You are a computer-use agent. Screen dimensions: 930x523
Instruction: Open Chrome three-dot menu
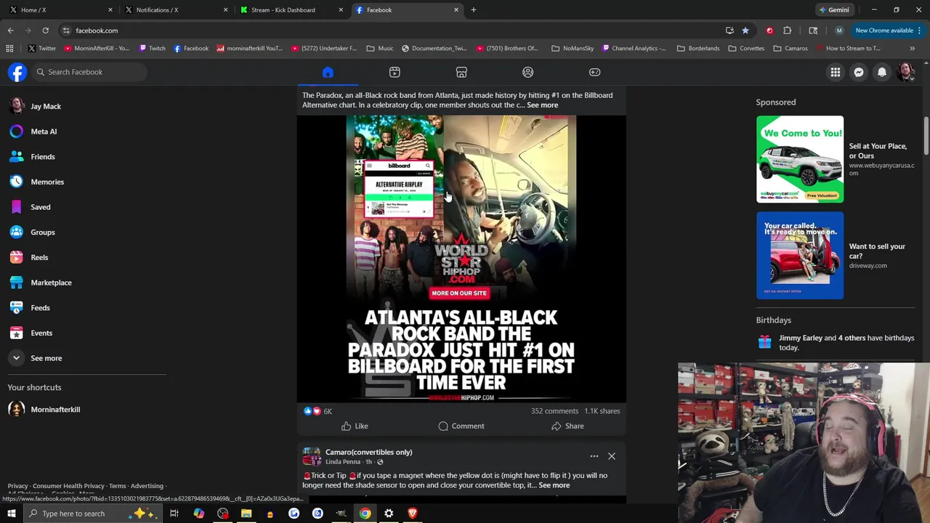[919, 31]
